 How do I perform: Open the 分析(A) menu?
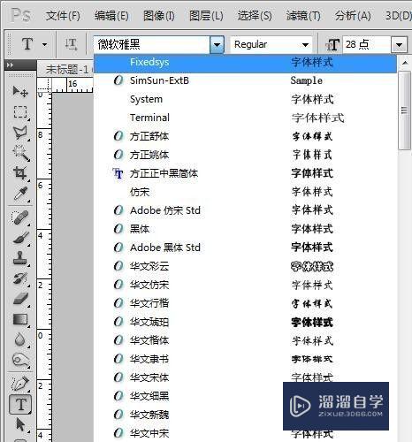(x=353, y=15)
